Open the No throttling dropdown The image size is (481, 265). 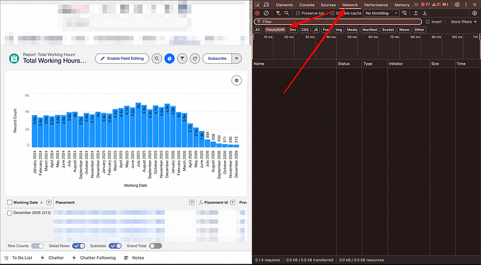[x=381, y=13]
